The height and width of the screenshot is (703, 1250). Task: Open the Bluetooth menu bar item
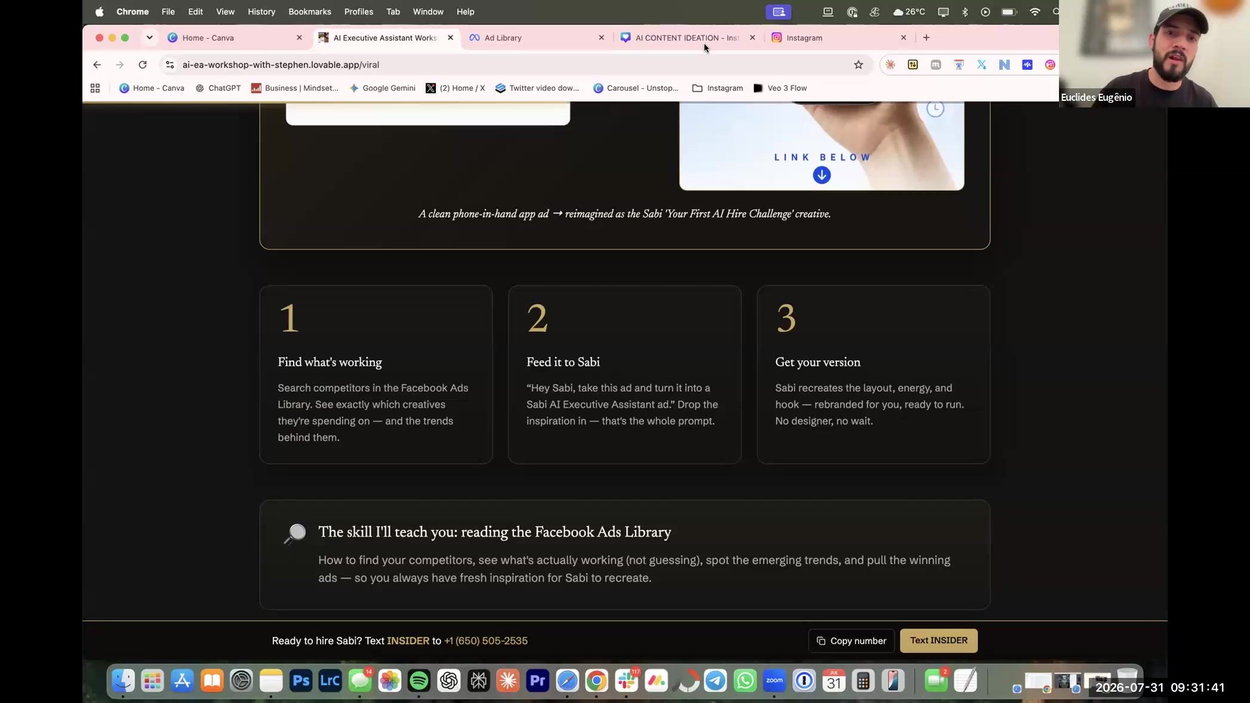click(965, 12)
